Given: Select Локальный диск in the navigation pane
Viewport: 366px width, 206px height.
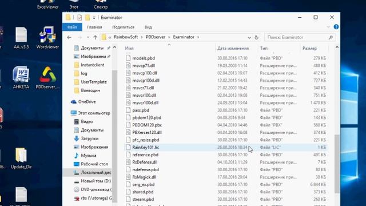Looking at the screenshot, I should [92, 173].
